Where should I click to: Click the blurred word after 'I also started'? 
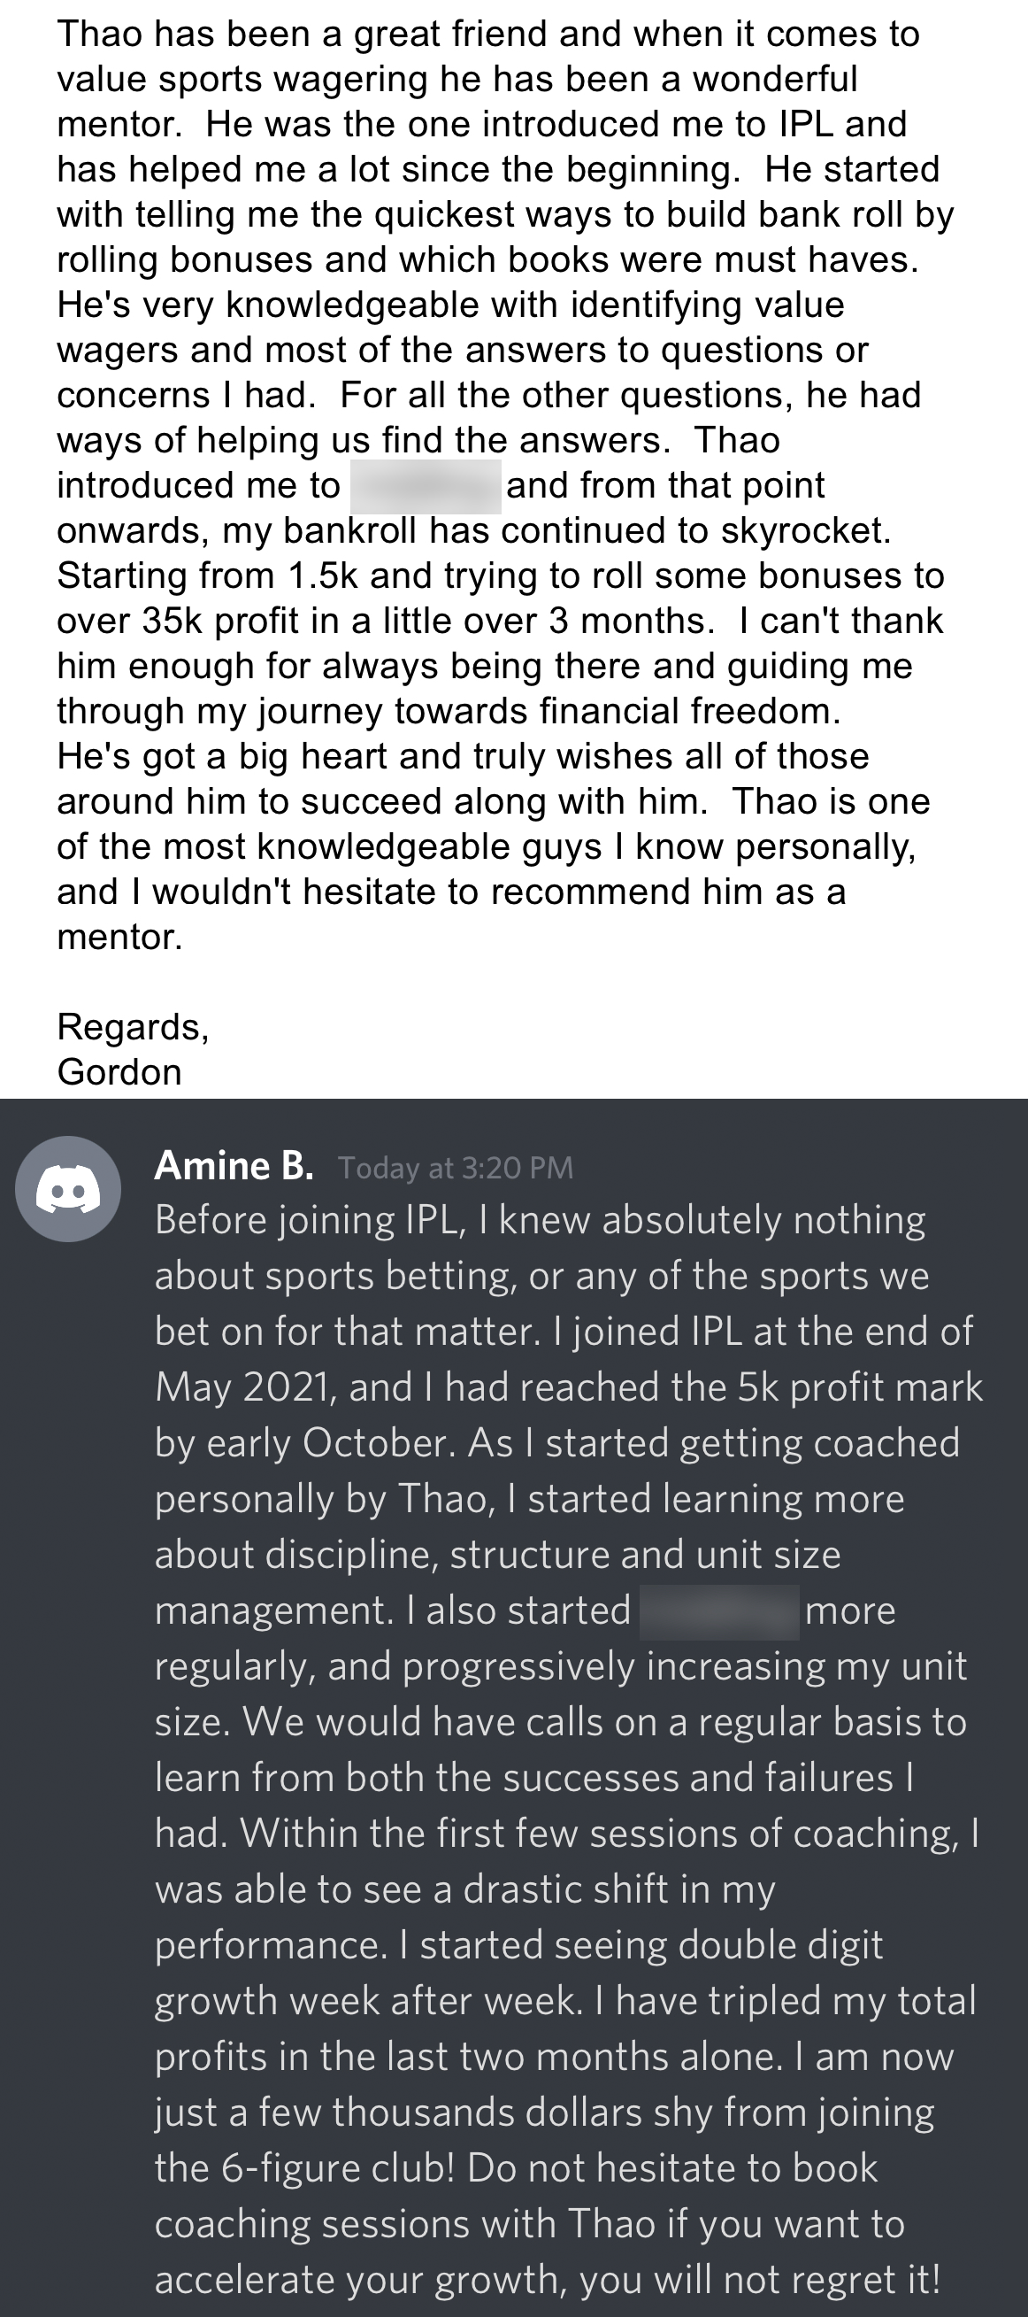(719, 1612)
